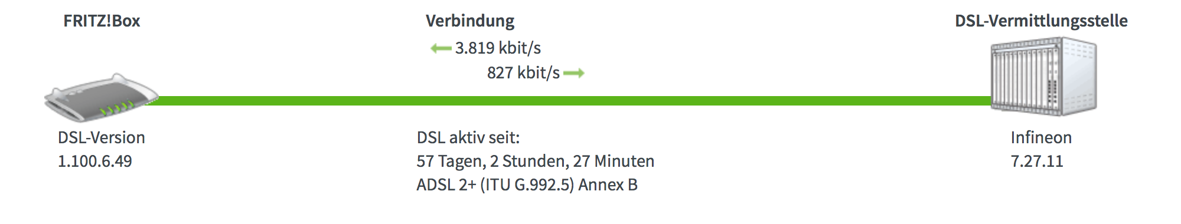Screen dimensions: 1181x224
Task: Click the ADSL 2+ Annex B text
Action: tap(527, 185)
